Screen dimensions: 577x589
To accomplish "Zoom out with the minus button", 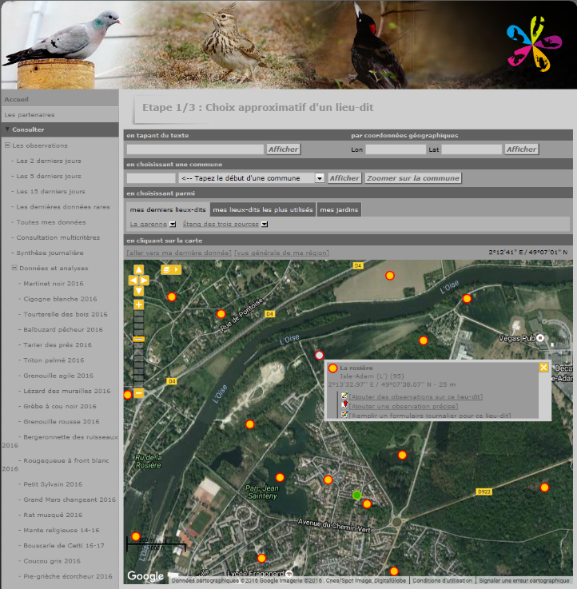I will (x=138, y=393).
